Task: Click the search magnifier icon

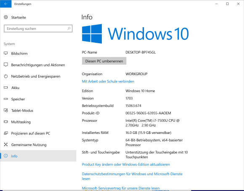Action: [x=69, y=29]
